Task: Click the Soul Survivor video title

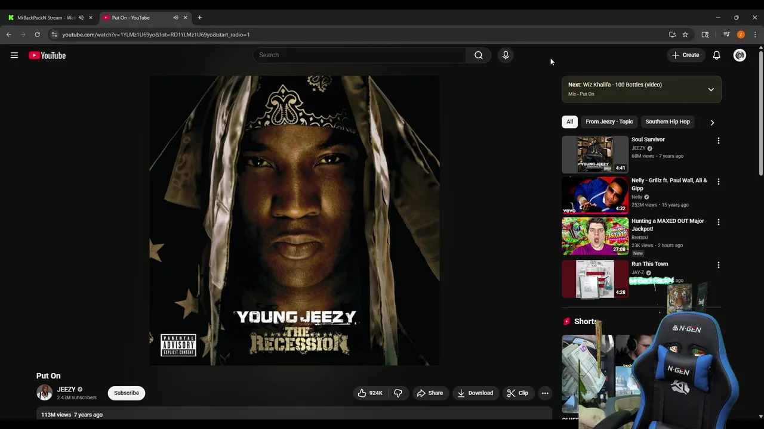Action: (648, 139)
